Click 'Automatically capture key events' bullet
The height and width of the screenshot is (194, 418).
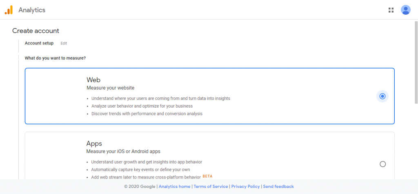(x=140, y=170)
